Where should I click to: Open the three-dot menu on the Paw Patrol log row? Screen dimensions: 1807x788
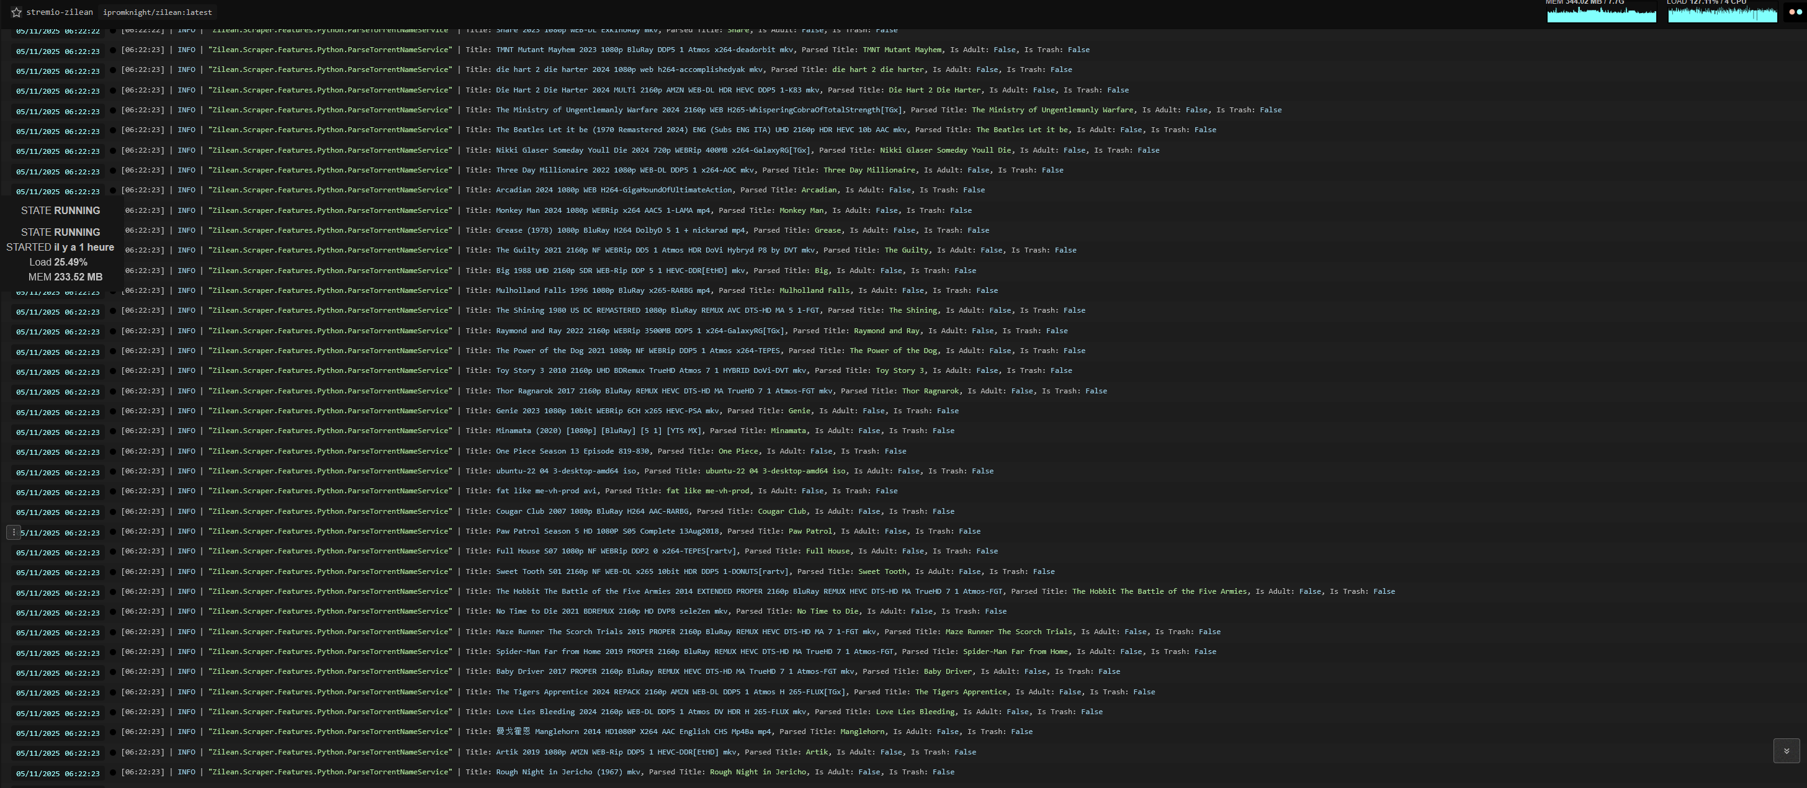13,532
